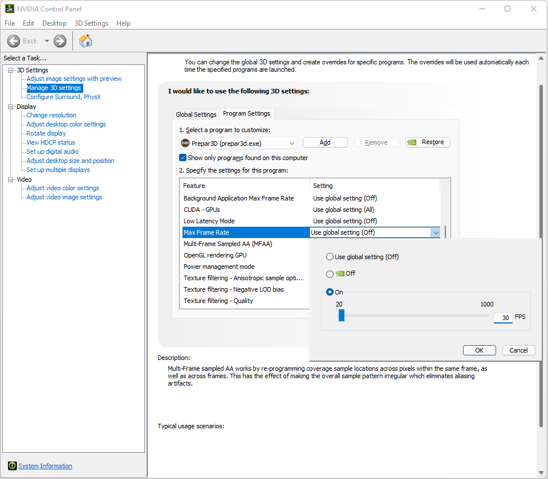The image size is (548, 479).
Task: Select Texture filtering - Quality row
Action: pyautogui.click(x=245, y=301)
